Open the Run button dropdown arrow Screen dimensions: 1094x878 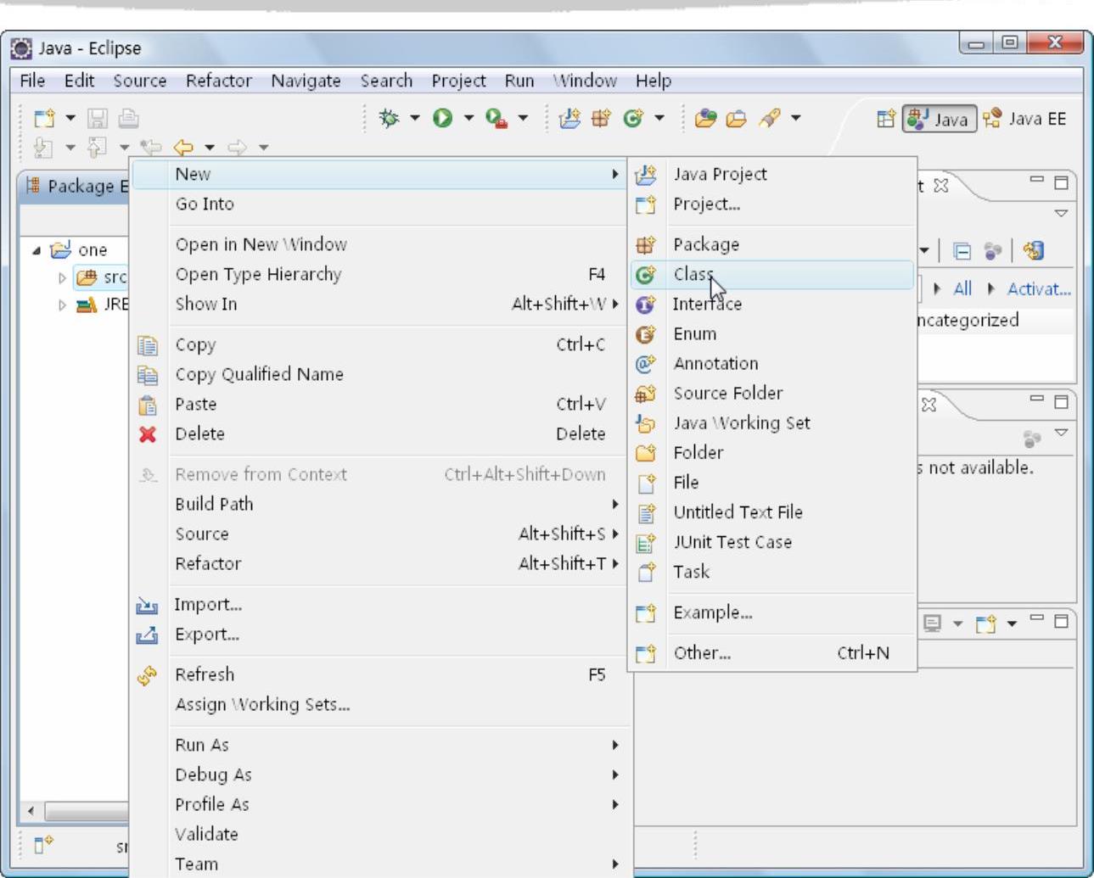pos(468,118)
